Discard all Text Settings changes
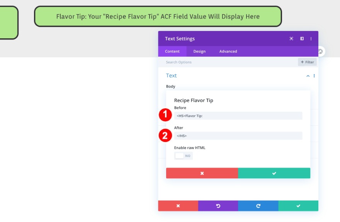This screenshot has width=340, height=222. coord(178,206)
